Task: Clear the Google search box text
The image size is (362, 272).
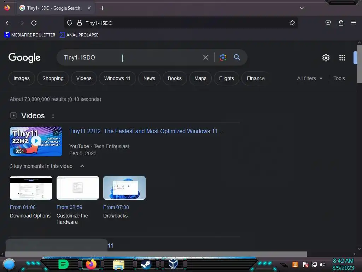Action: click(205, 57)
